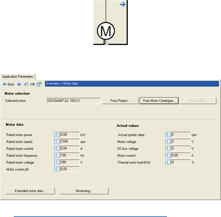Open the Monitoring dialog
The height and width of the screenshot is (217, 221).
pos(84,191)
